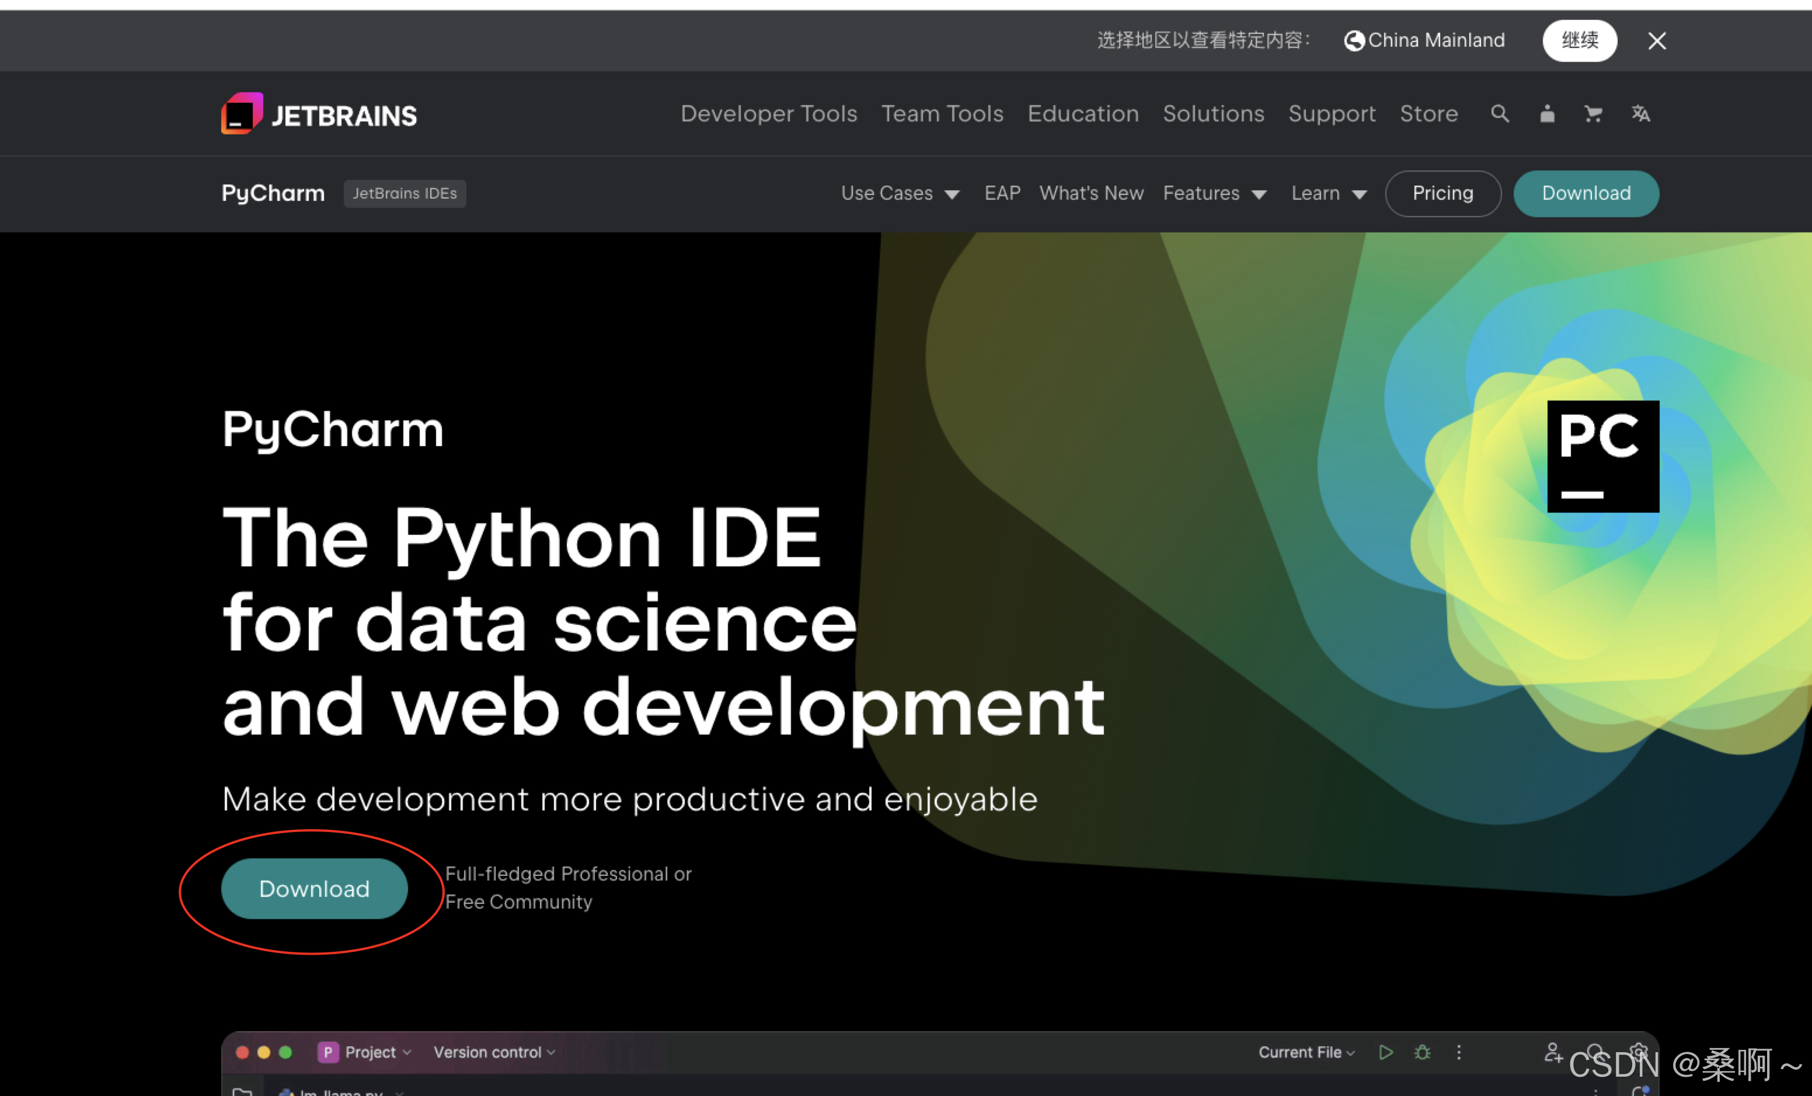1812x1096 pixels.
Task: Go to Store
Action: point(1428,114)
